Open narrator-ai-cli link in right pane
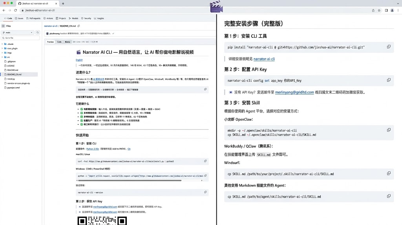 coord(264,59)
